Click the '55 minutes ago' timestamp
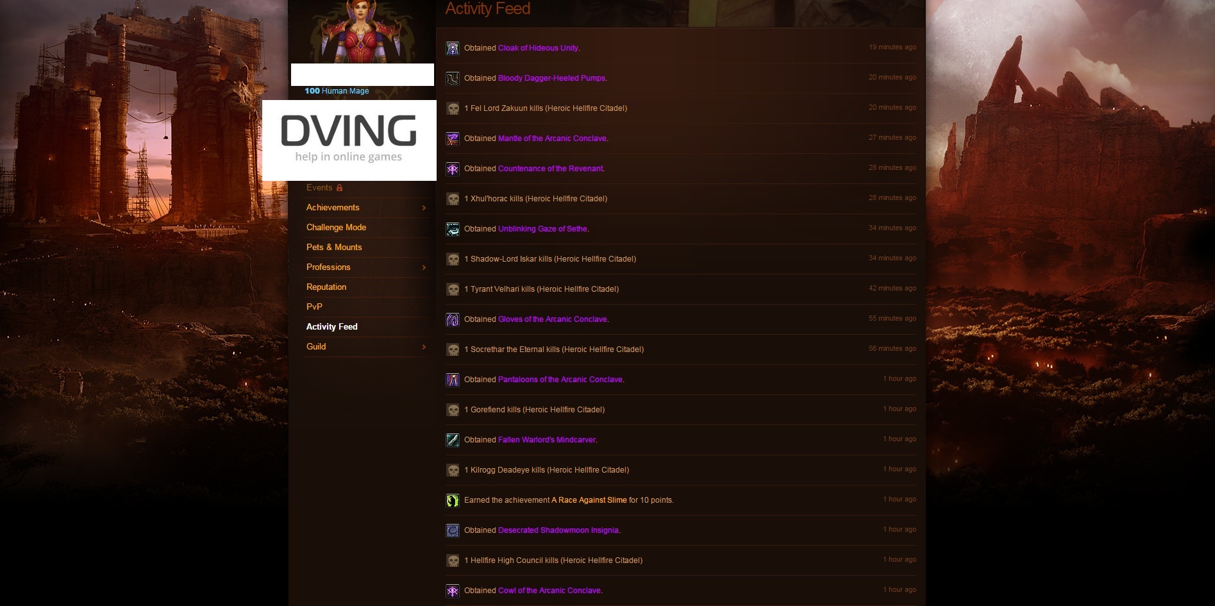The image size is (1215, 606). coord(892,319)
